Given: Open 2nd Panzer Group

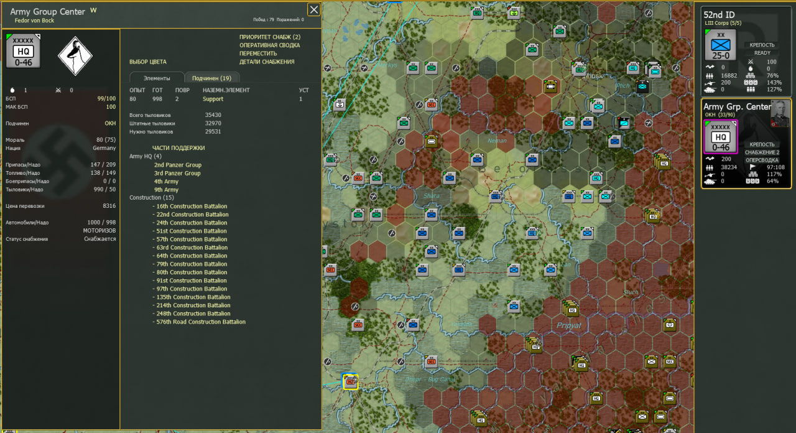Looking at the screenshot, I should [178, 165].
